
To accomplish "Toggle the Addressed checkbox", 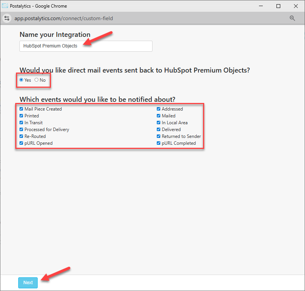I will pos(159,109).
